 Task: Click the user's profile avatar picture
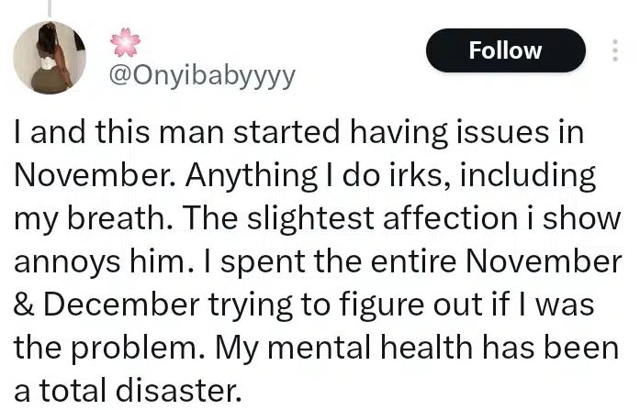[50, 57]
